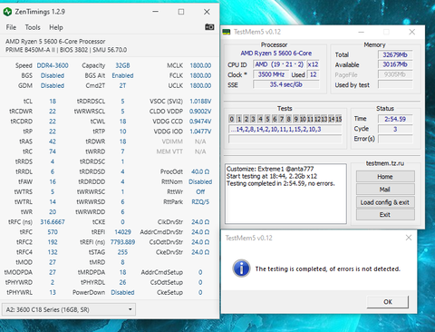Select test number 8 box in Tests
This screenshot has width=435, height=332.
point(289,119)
